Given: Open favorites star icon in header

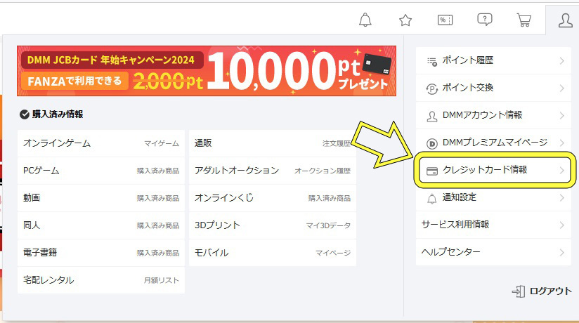Looking at the screenshot, I should coord(405,20).
